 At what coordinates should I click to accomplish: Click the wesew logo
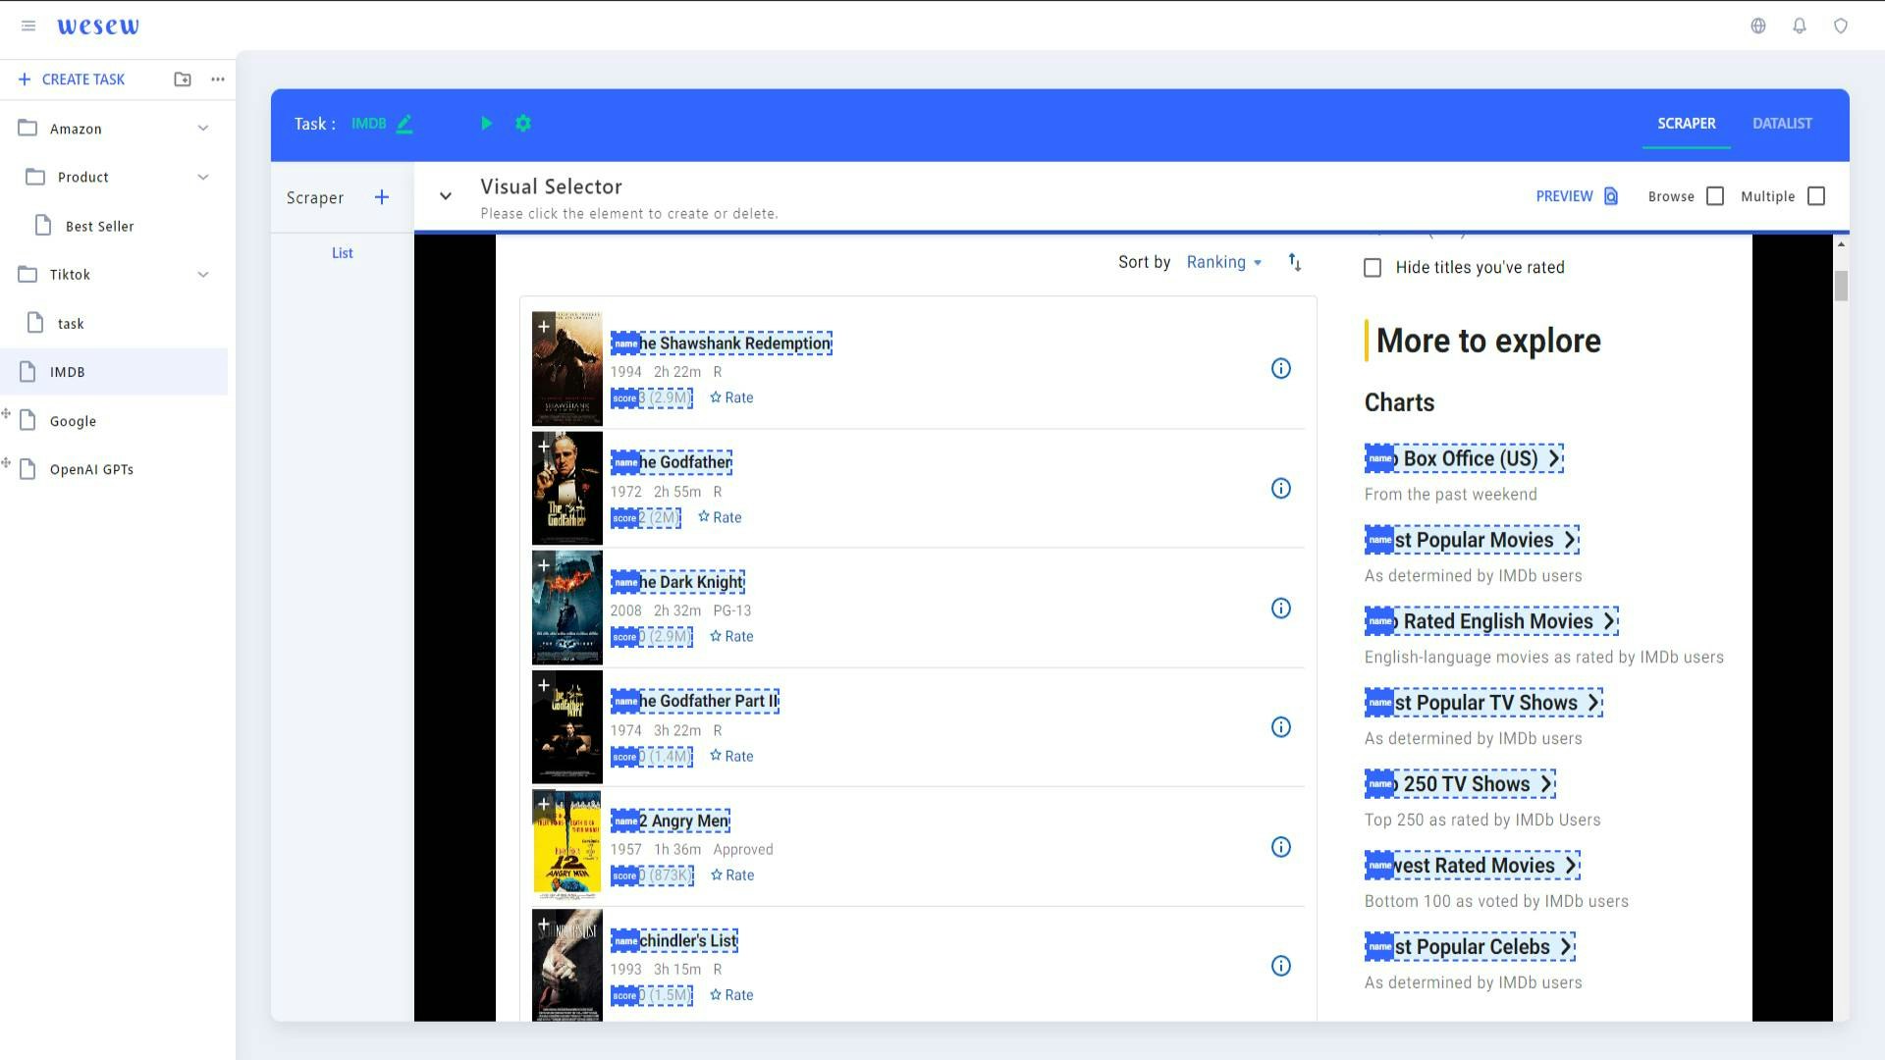pyautogui.click(x=98, y=26)
